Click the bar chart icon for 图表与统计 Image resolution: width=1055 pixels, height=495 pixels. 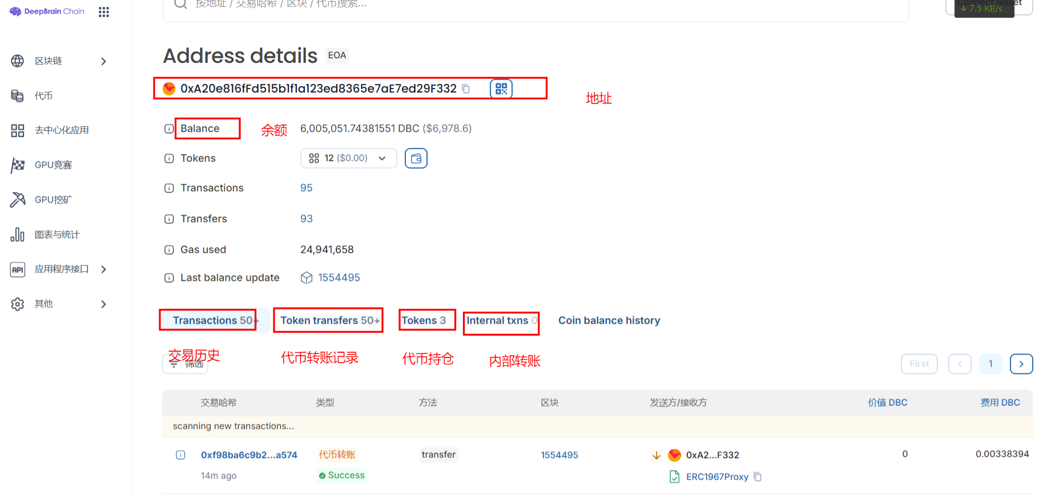tap(18, 235)
